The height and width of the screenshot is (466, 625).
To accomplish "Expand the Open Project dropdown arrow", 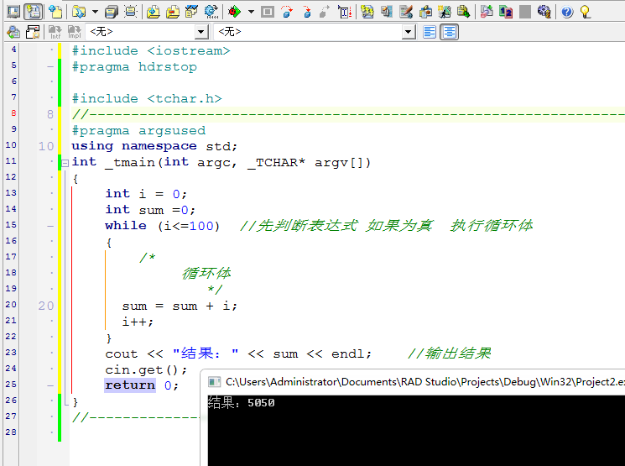I will point(95,12).
